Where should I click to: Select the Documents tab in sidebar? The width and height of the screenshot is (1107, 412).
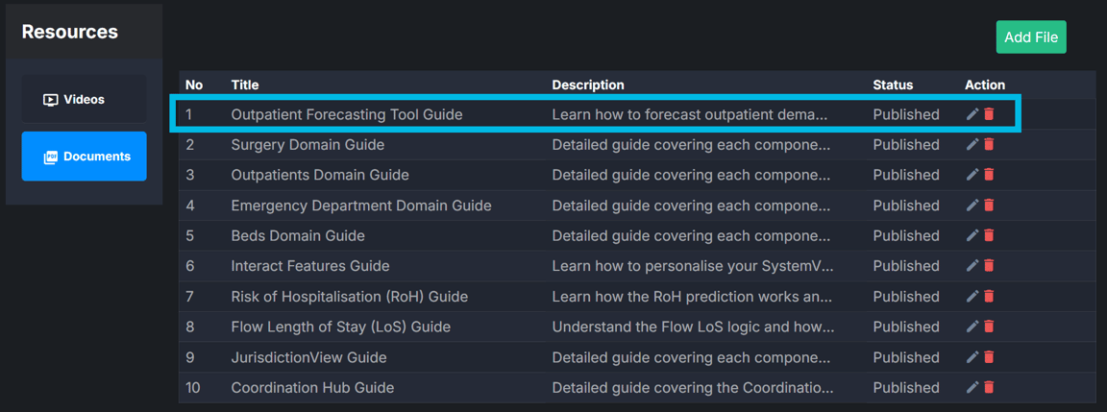click(x=85, y=157)
